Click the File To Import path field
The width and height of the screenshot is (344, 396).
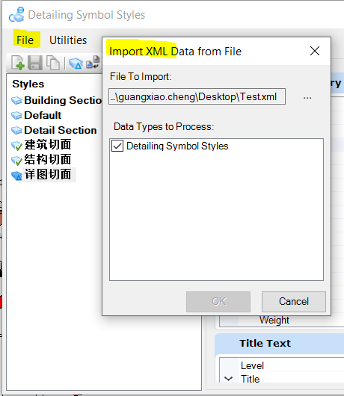[197, 96]
